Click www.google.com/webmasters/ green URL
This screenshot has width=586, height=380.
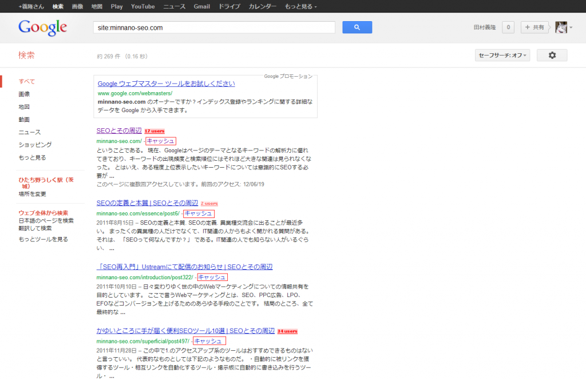[x=135, y=93]
